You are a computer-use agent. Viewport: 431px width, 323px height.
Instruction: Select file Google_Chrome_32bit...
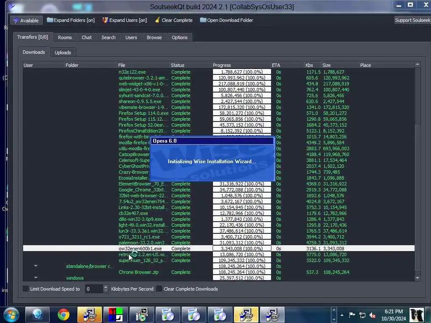coord(143,190)
